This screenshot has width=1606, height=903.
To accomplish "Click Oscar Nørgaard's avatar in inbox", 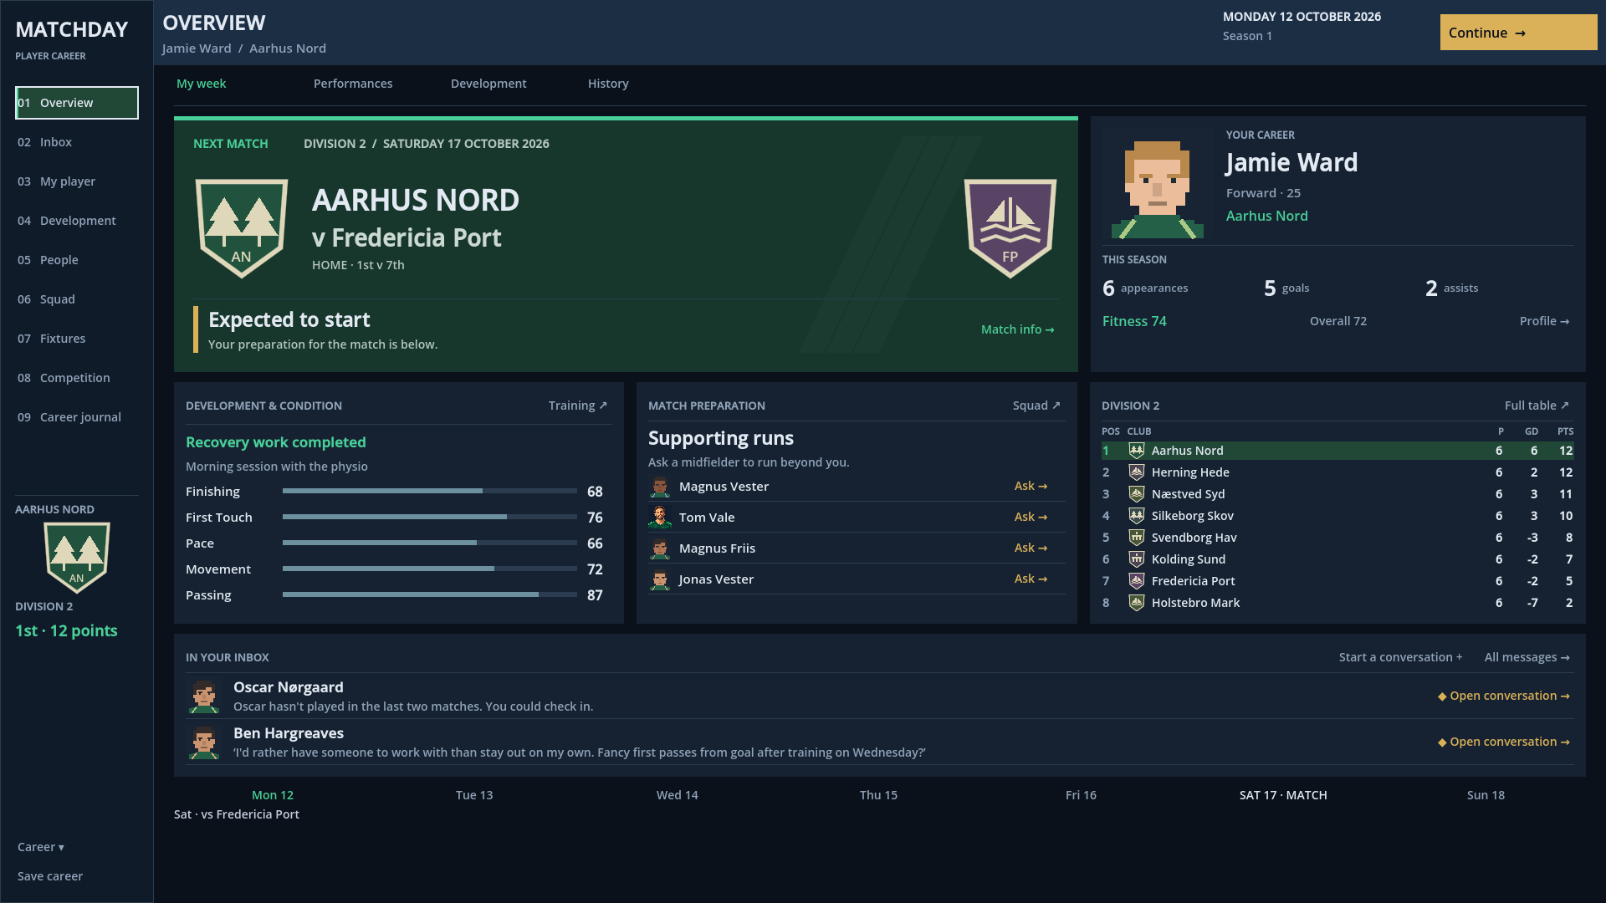I will [x=204, y=696].
